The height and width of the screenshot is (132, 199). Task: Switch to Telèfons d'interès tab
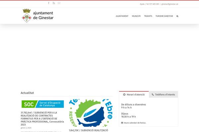click(x=164, y=94)
